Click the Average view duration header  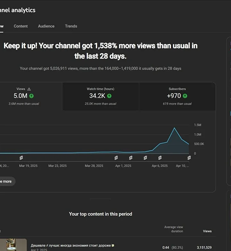(174, 229)
